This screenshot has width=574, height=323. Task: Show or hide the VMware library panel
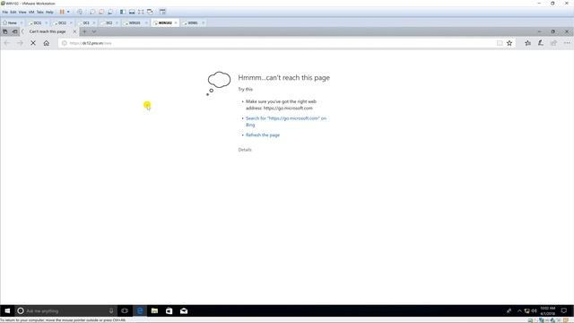[123, 12]
